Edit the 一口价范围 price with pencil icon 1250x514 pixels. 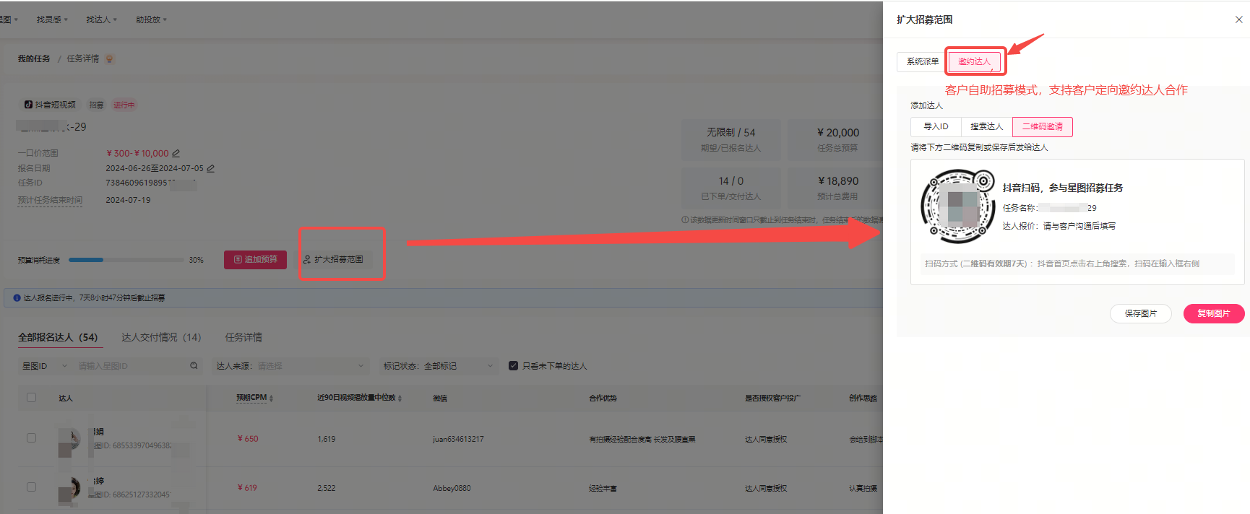pos(176,153)
